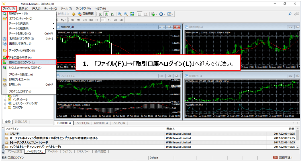The image size is (302, 161).
Task: Toggle the 自動売買 auto trading button
Action: coord(86,14)
